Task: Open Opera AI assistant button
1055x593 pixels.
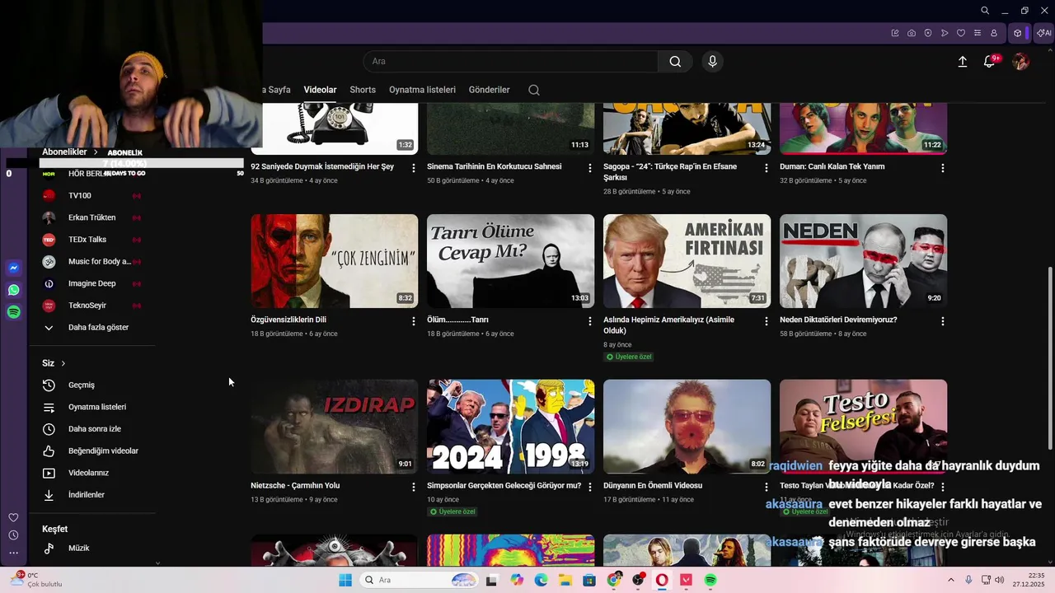Action: [1044, 33]
